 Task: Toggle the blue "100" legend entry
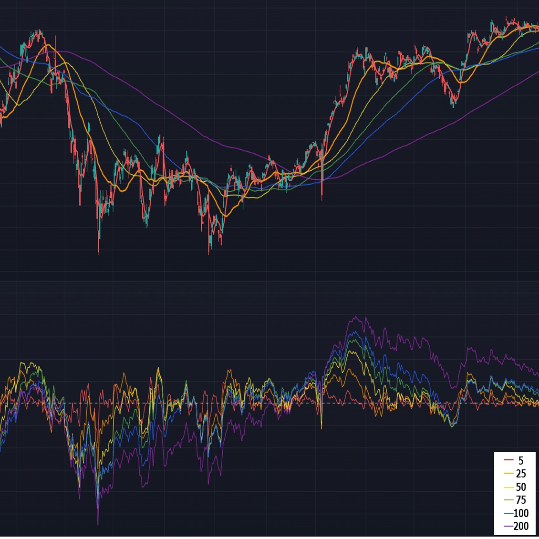point(516,513)
